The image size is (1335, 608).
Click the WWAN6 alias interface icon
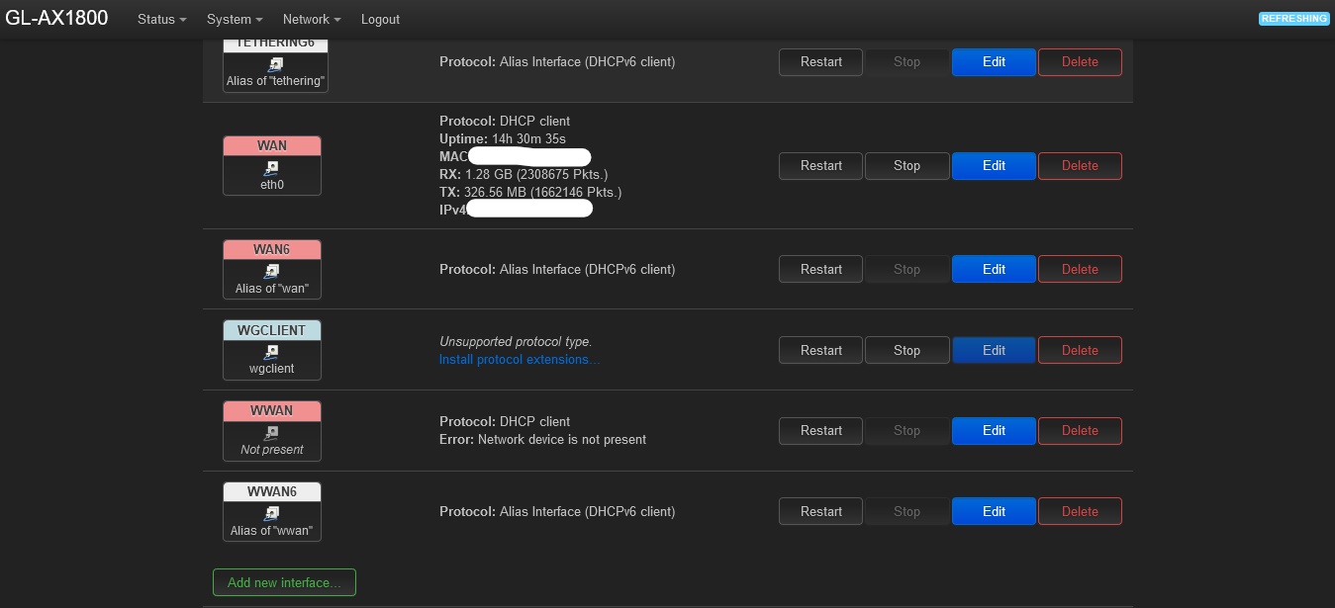pos(272,513)
